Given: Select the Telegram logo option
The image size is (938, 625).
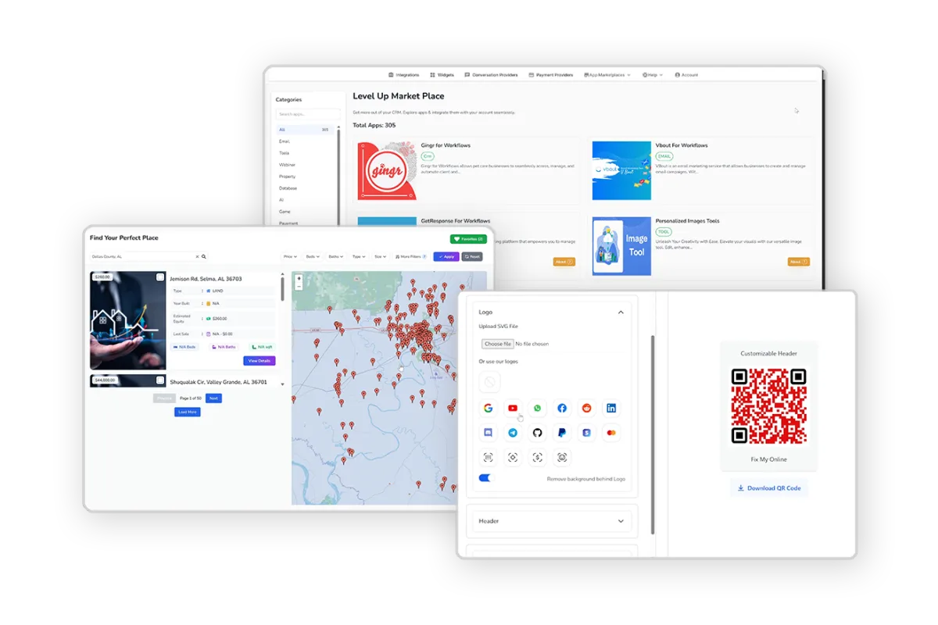Looking at the screenshot, I should pyautogui.click(x=513, y=432).
